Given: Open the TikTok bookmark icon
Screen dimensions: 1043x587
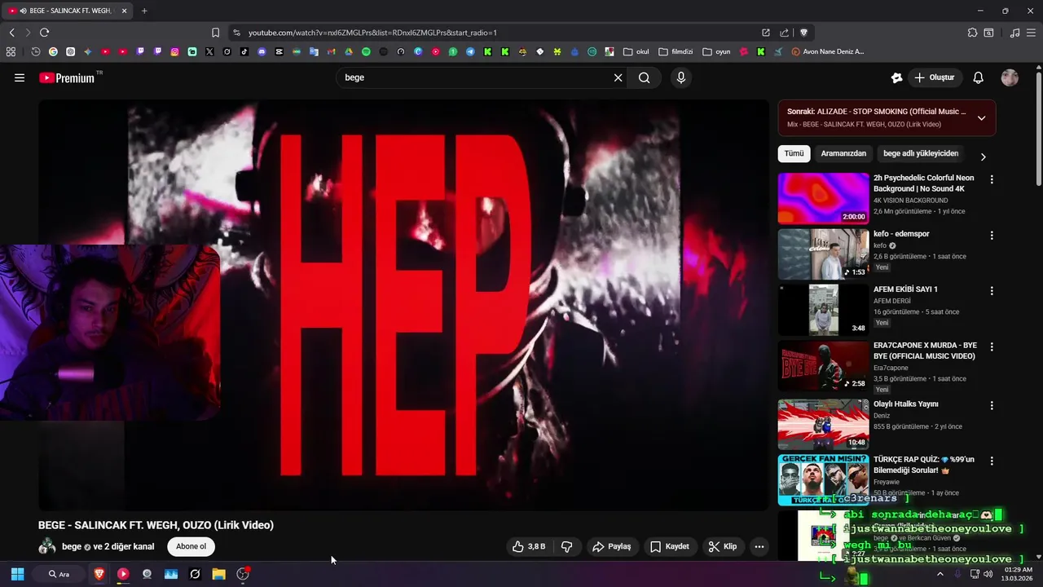Looking at the screenshot, I should pyautogui.click(x=244, y=51).
